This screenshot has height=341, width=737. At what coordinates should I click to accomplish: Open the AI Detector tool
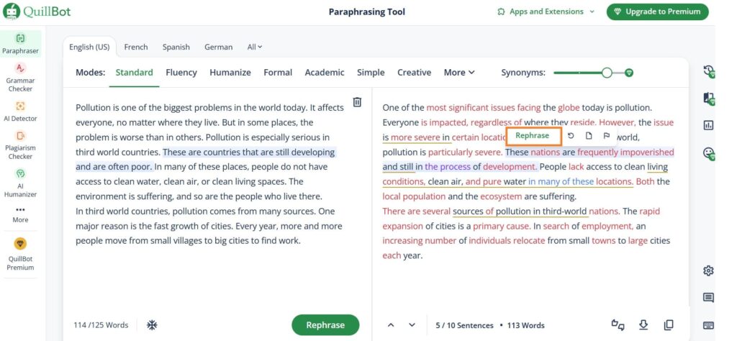coord(20,111)
